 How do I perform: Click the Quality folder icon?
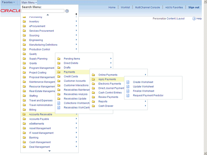tap(24, 54)
